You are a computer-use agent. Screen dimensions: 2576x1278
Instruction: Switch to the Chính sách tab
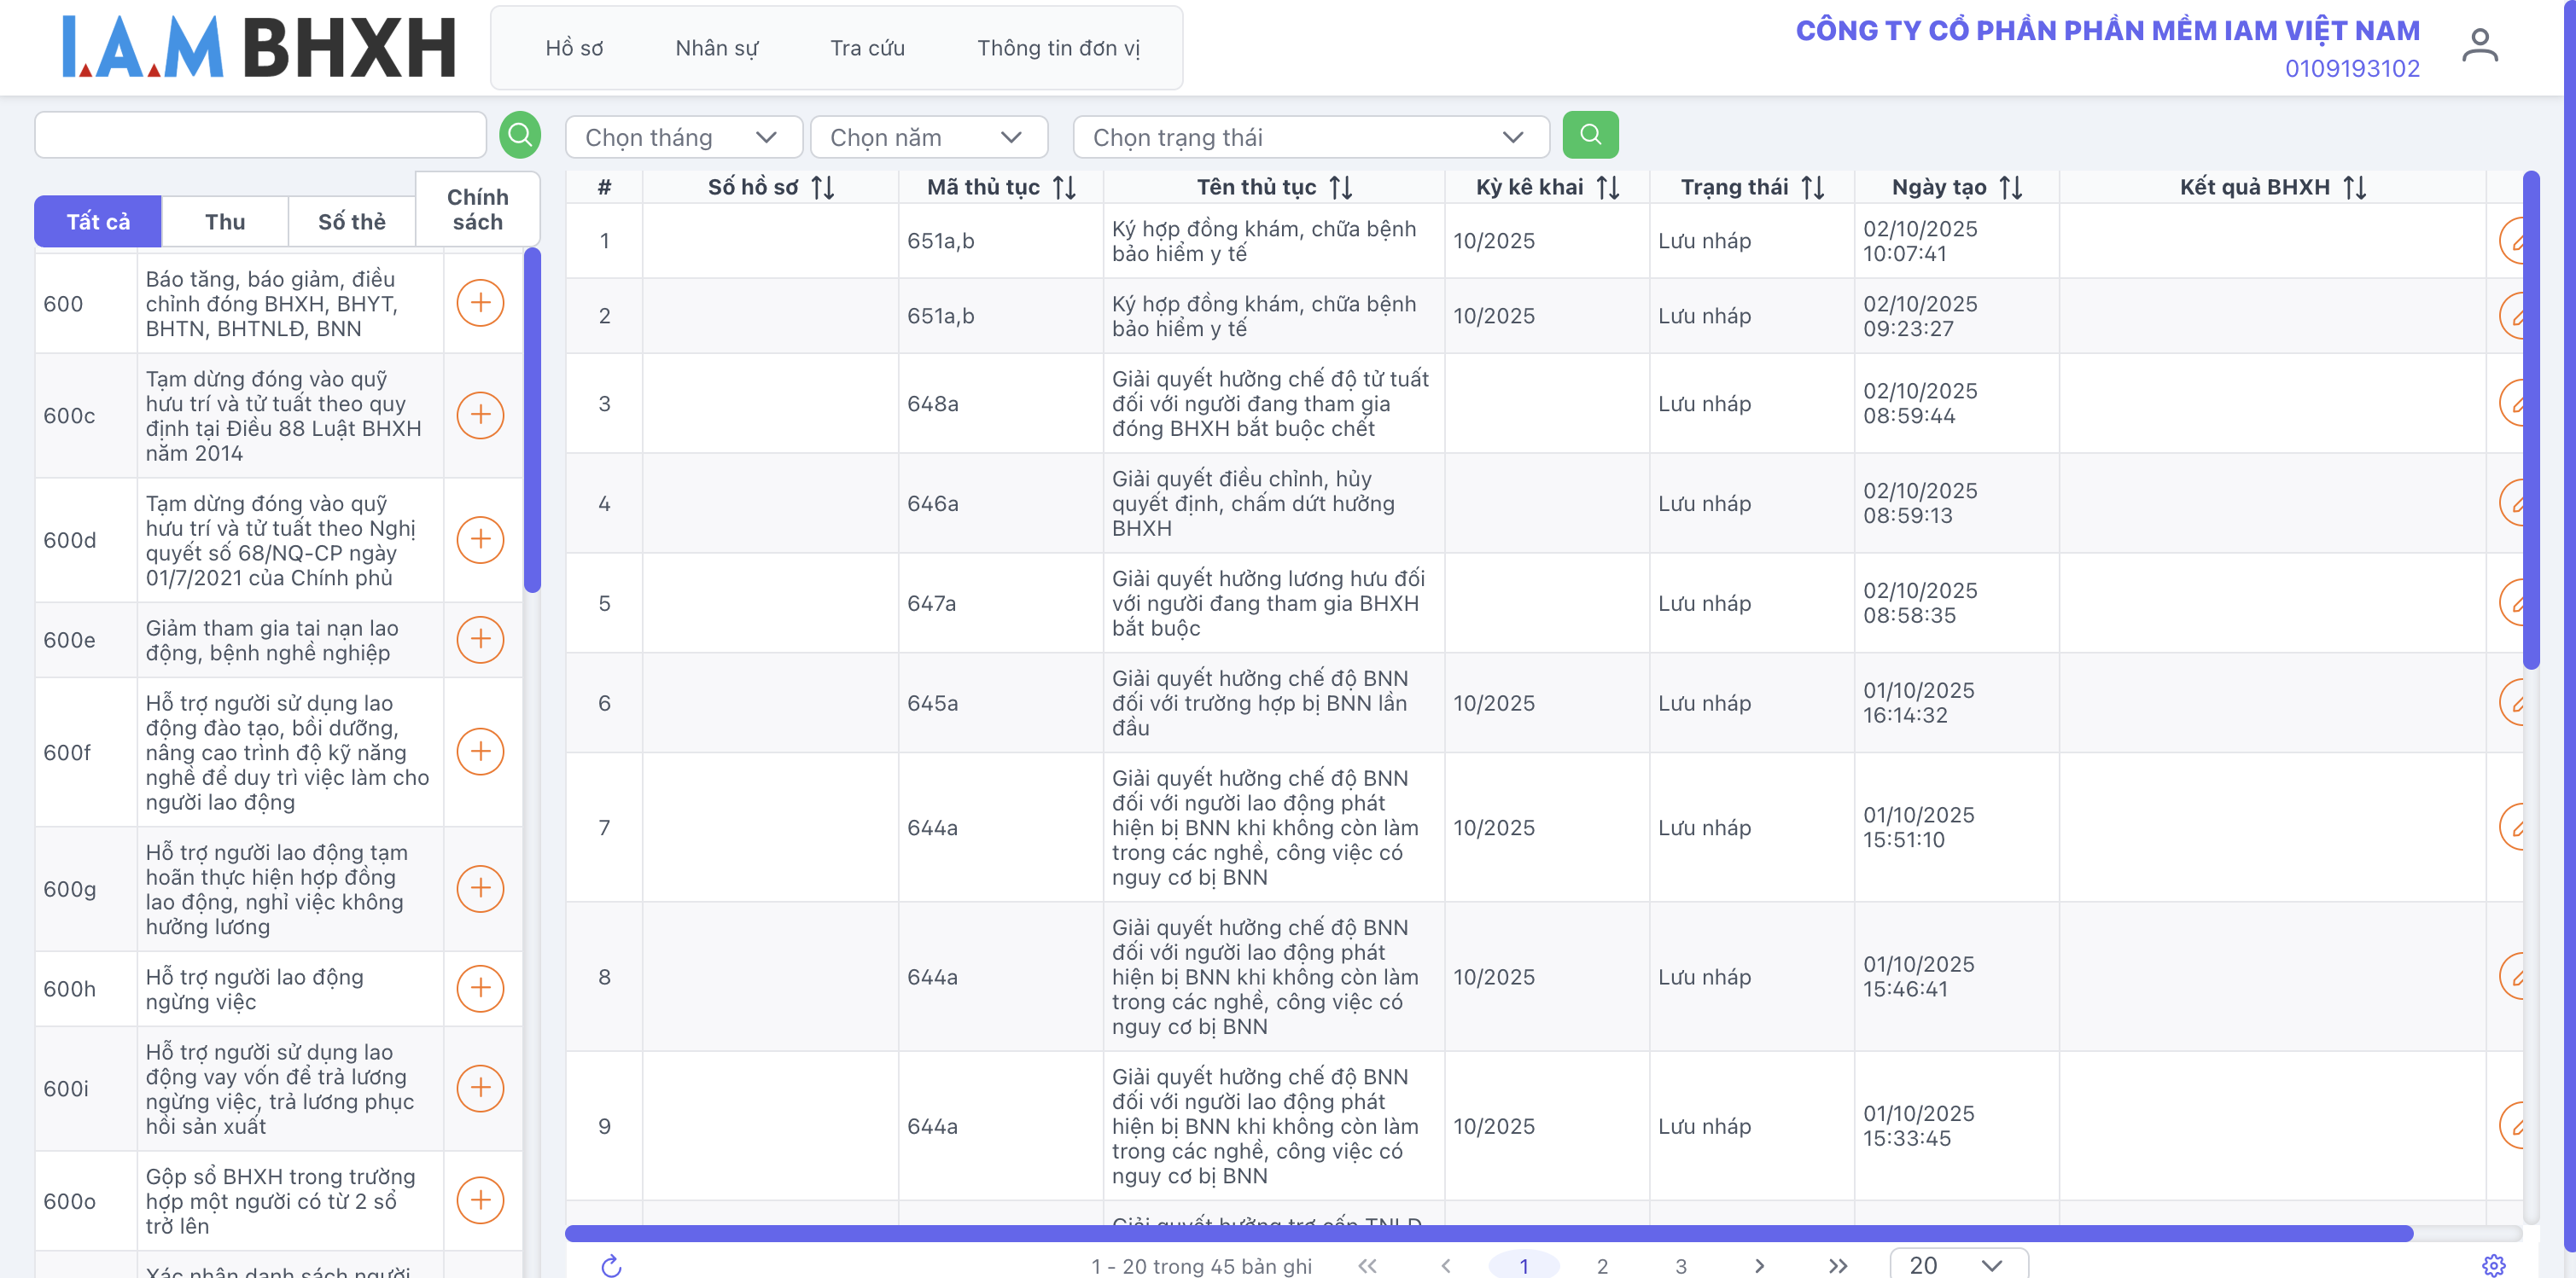pos(477,209)
